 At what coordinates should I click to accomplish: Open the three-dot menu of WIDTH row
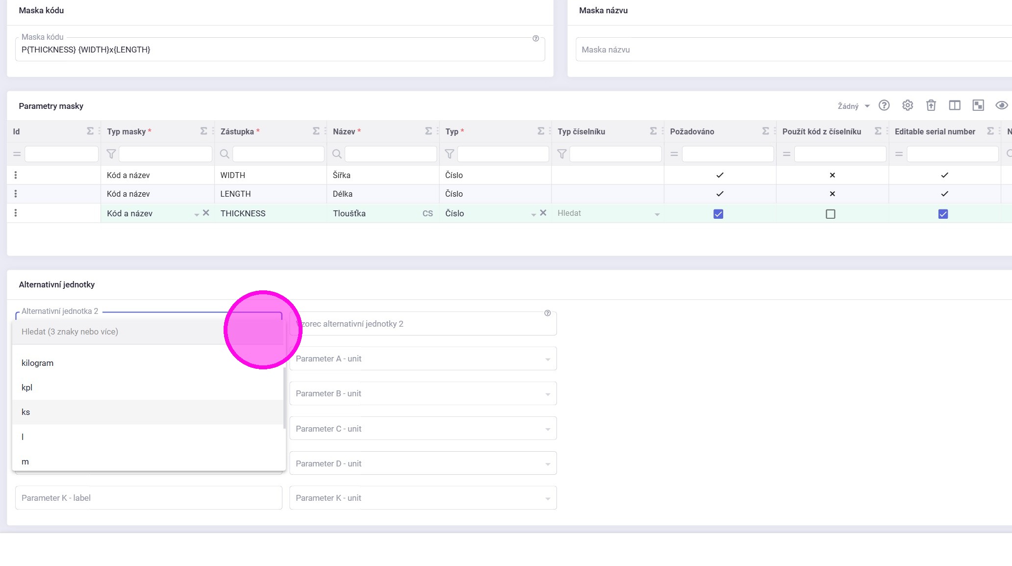[16, 175]
